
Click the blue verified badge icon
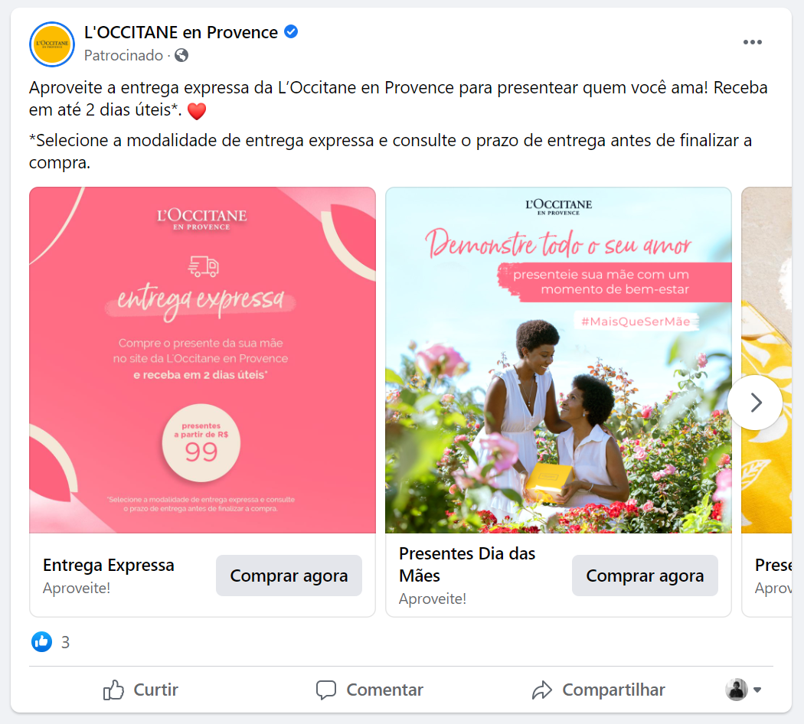click(x=291, y=32)
